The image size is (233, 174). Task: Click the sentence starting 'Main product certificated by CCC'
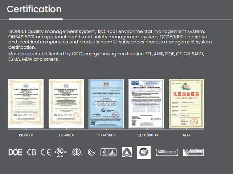(106, 56)
